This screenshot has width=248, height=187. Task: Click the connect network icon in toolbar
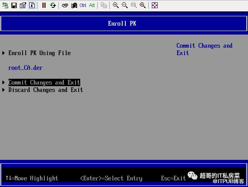pyautogui.click(x=5, y=5)
